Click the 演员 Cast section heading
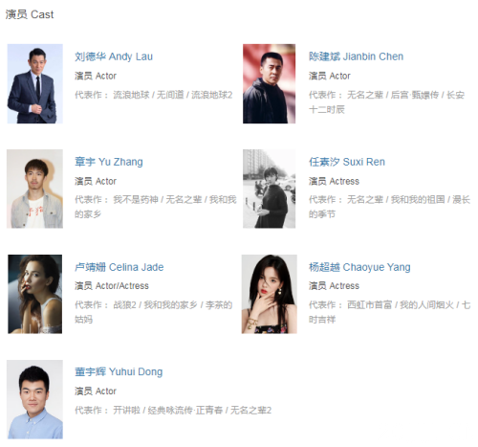The image size is (478, 447). [30, 14]
